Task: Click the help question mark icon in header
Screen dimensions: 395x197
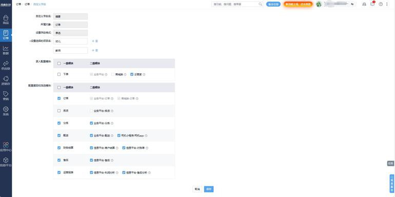Action: coord(381,4)
